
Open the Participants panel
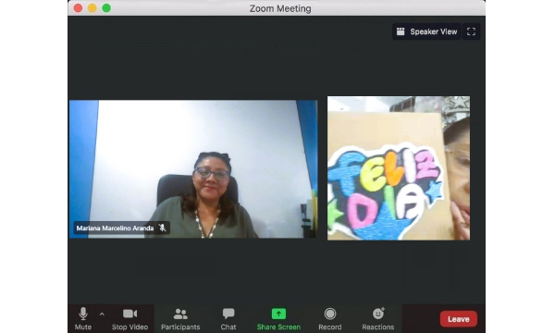coord(180,318)
